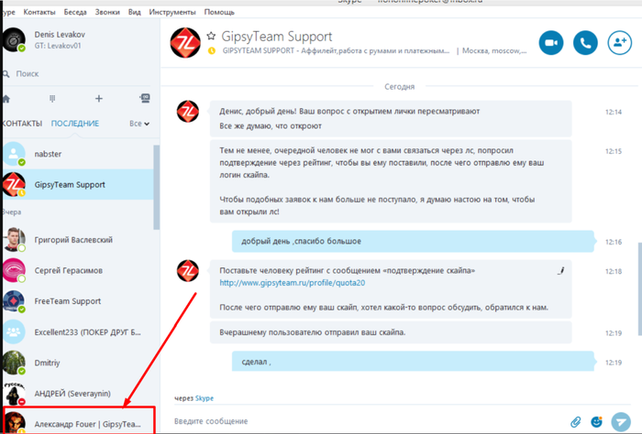Image resolution: width=642 pixels, height=434 pixels.
Task: Start a voice call with GipsyTeam Support
Action: click(585, 42)
